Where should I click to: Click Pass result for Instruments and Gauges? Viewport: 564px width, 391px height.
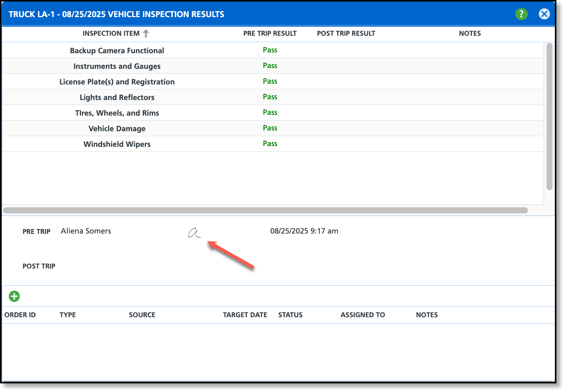coord(270,66)
